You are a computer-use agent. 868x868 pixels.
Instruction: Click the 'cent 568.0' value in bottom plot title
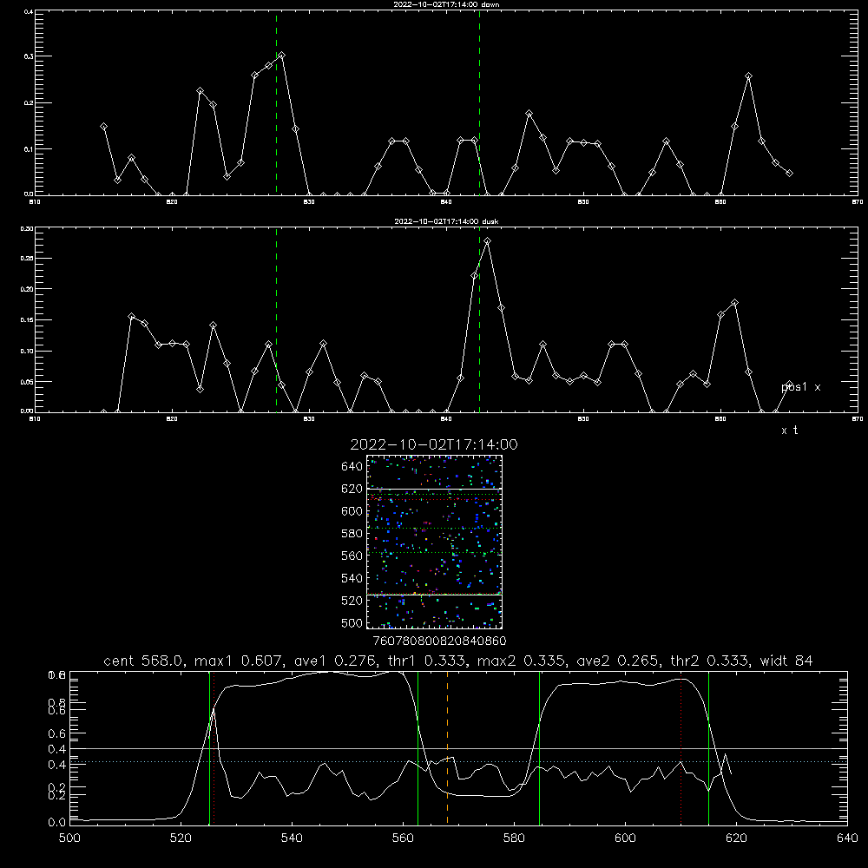tap(144, 661)
